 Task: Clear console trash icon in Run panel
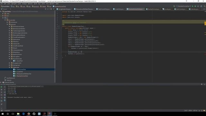click(5, 100)
